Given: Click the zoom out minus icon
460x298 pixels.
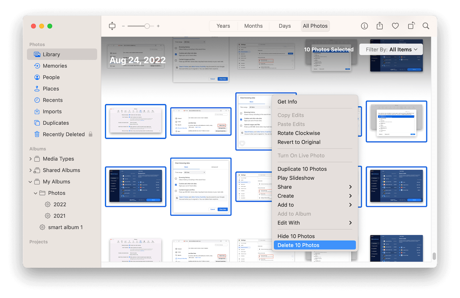Looking at the screenshot, I should pyautogui.click(x=123, y=26).
